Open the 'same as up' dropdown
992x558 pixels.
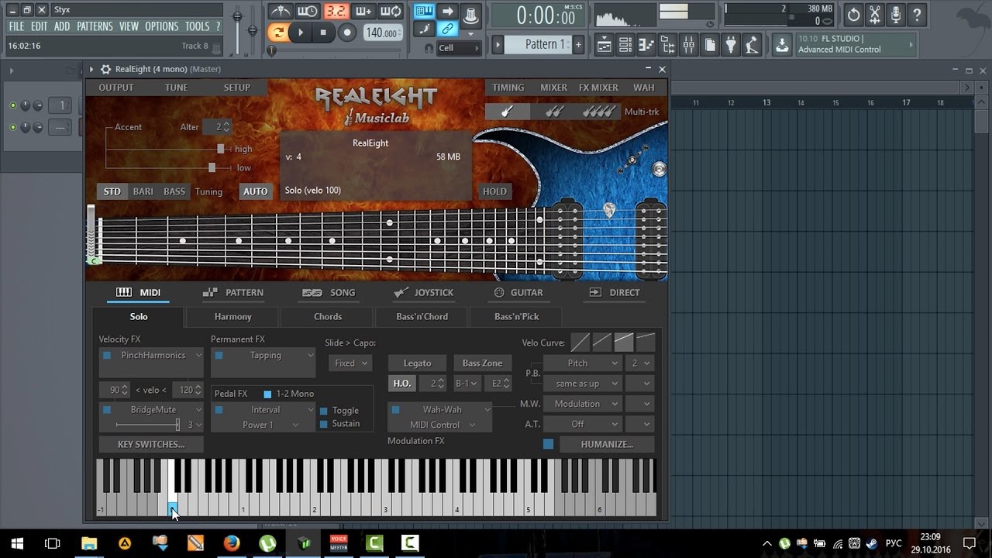tap(582, 384)
